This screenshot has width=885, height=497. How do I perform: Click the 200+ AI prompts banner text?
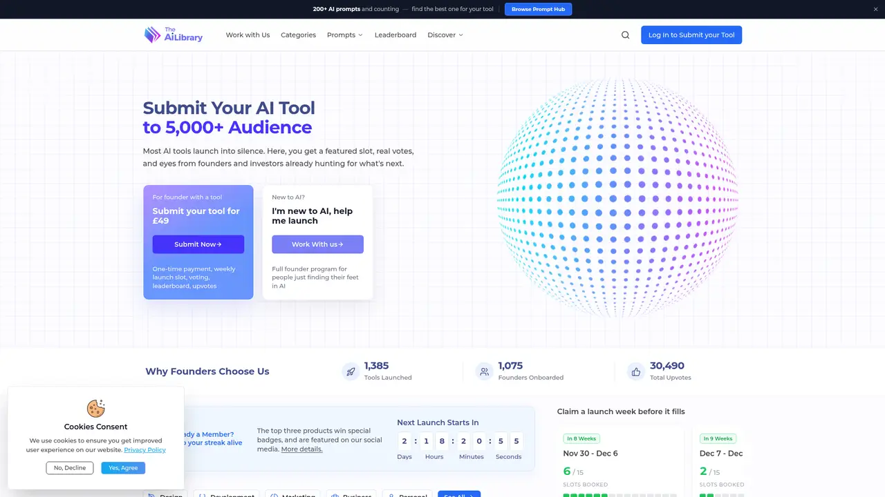[337, 9]
